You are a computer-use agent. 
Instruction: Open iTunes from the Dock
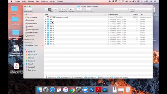[65, 90]
